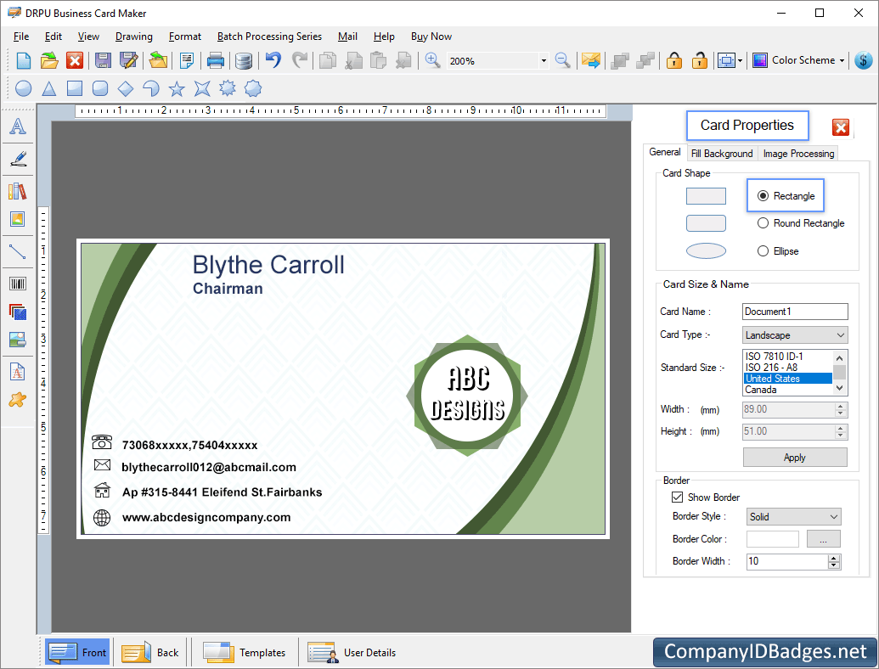The image size is (879, 669).
Task: Click the Color Scheme swatch icon
Action: coord(759,60)
